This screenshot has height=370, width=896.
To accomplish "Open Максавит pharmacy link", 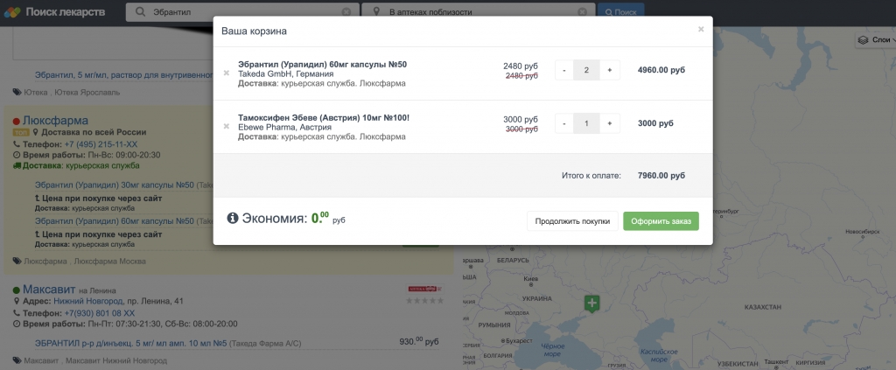I will click(x=49, y=290).
